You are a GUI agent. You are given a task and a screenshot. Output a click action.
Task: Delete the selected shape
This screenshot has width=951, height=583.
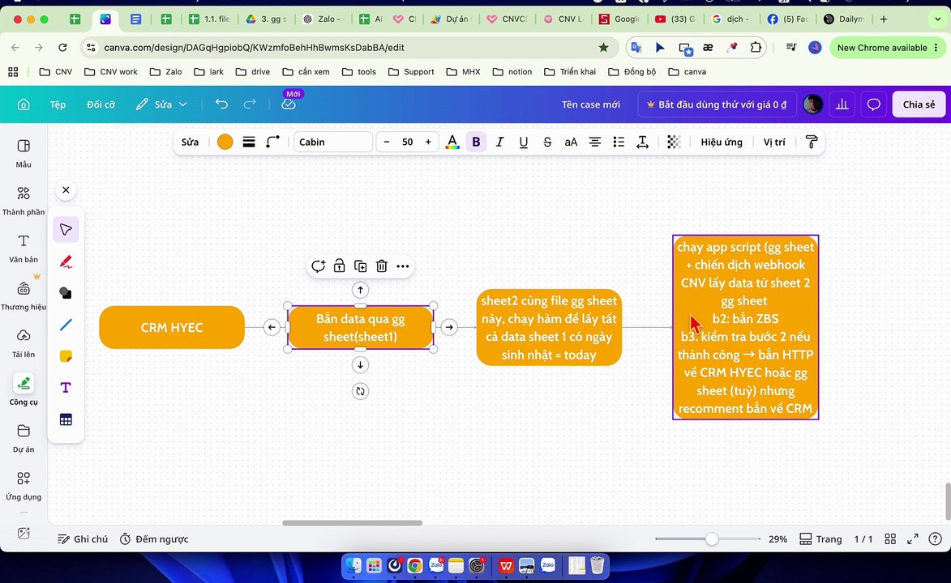382,266
